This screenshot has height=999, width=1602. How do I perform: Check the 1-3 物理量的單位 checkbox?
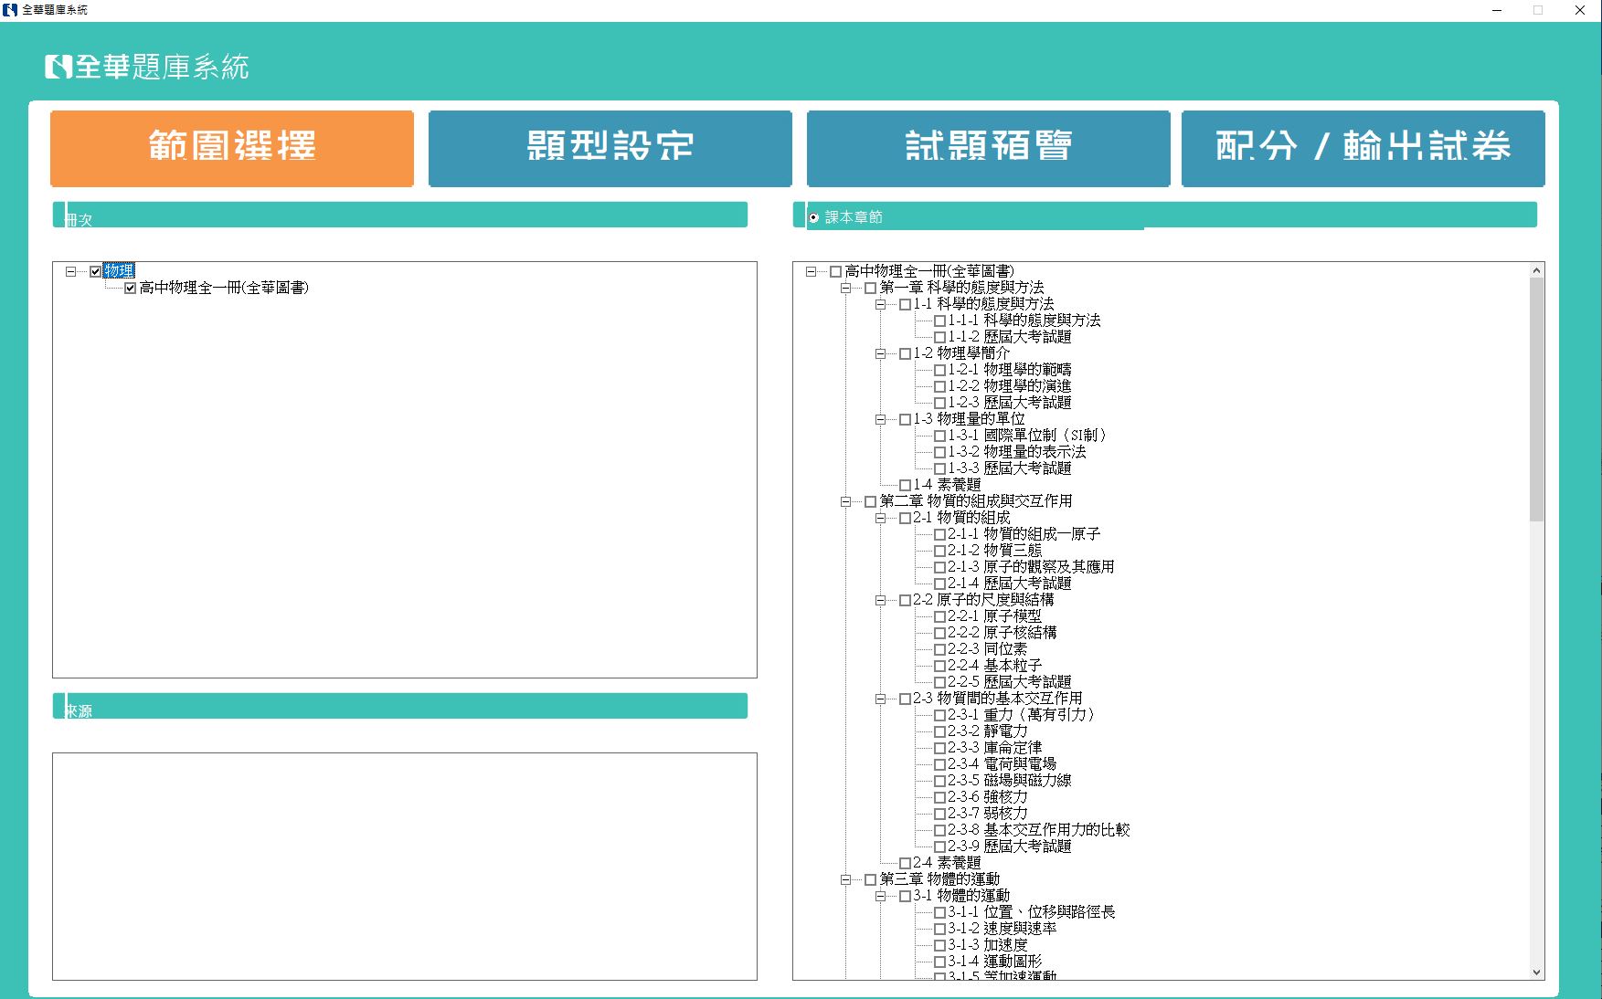click(905, 419)
